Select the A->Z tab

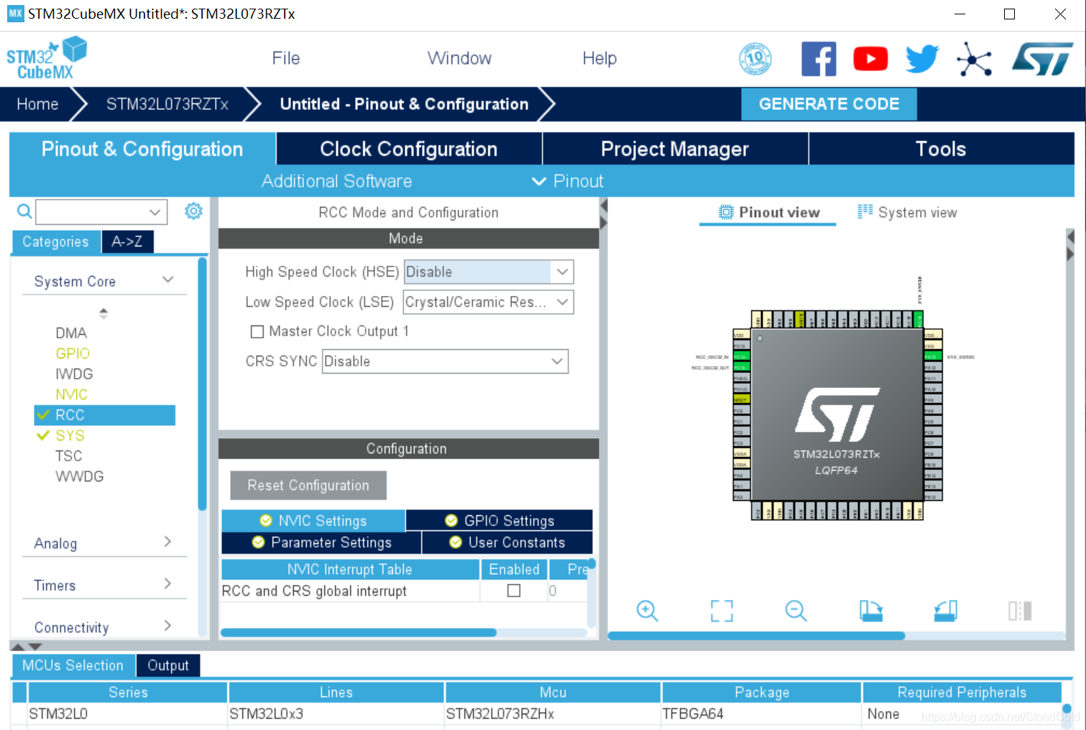click(x=127, y=241)
